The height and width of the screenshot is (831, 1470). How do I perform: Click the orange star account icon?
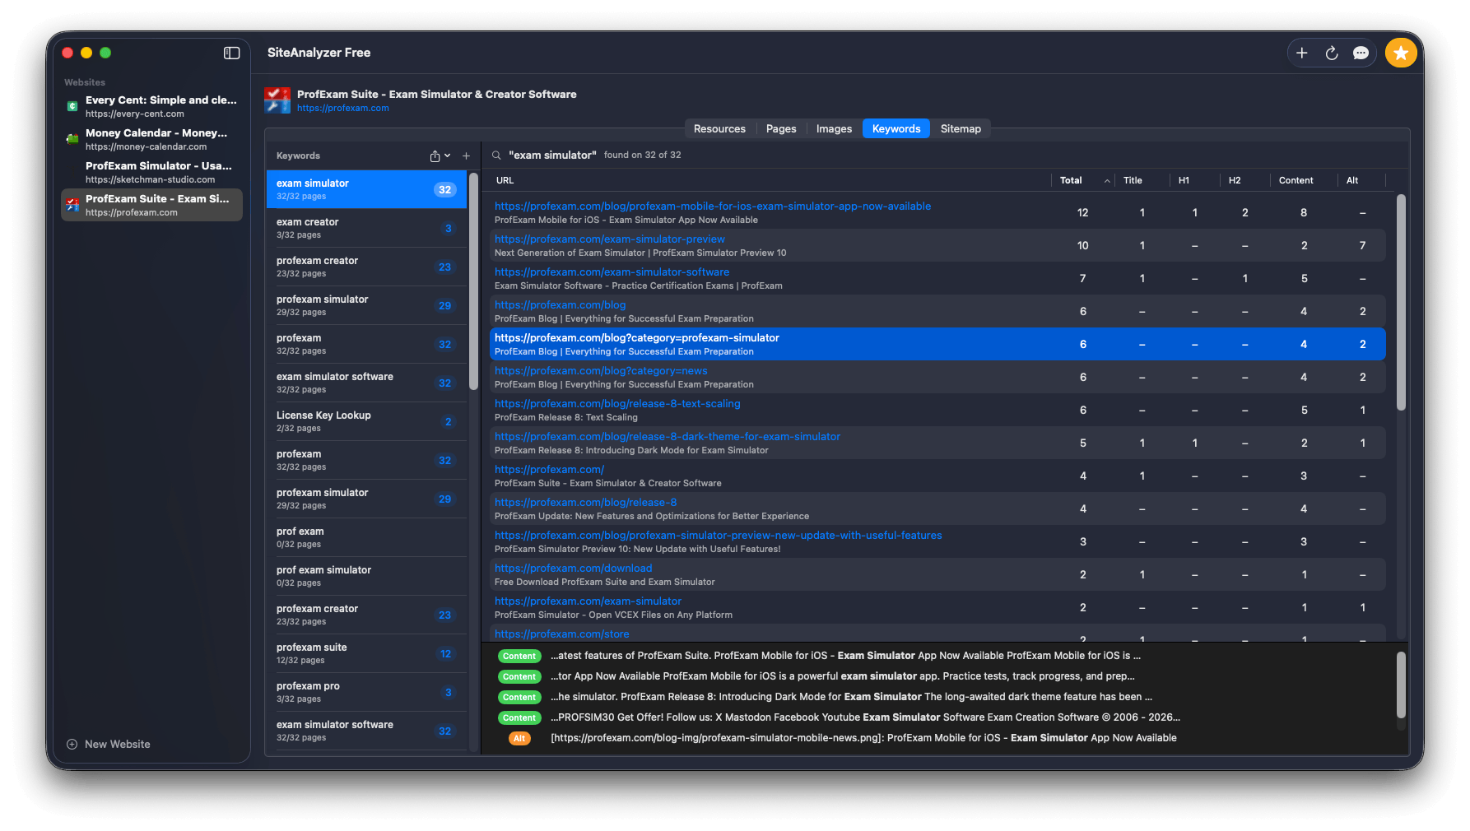[x=1401, y=53]
